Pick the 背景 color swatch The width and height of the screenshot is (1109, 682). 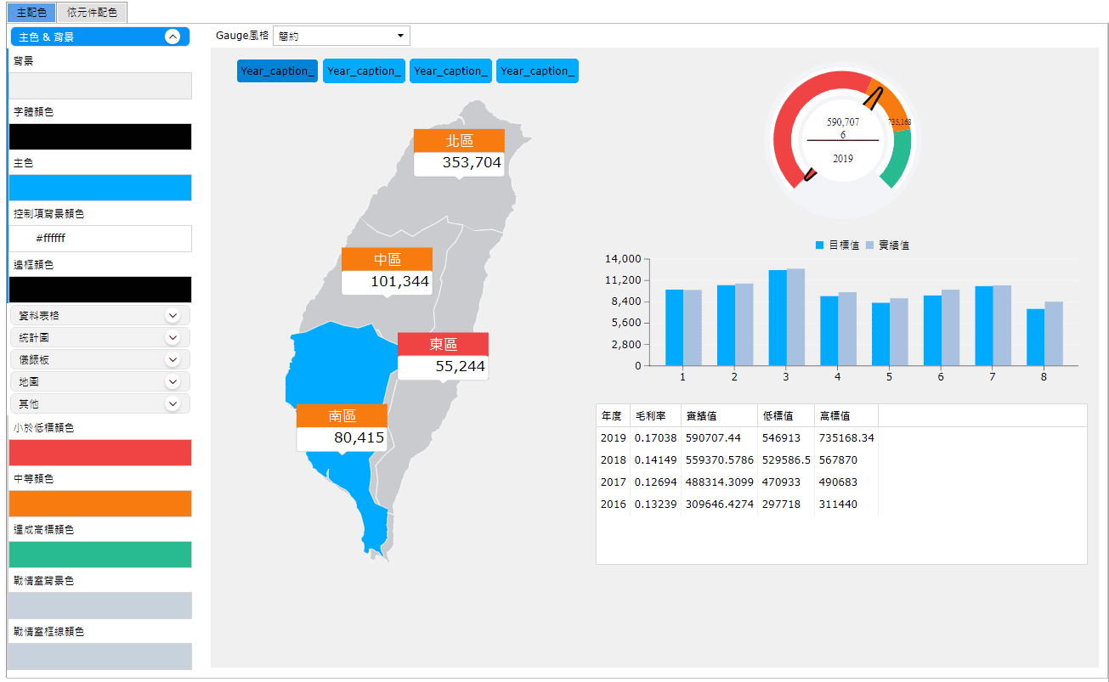click(100, 86)
